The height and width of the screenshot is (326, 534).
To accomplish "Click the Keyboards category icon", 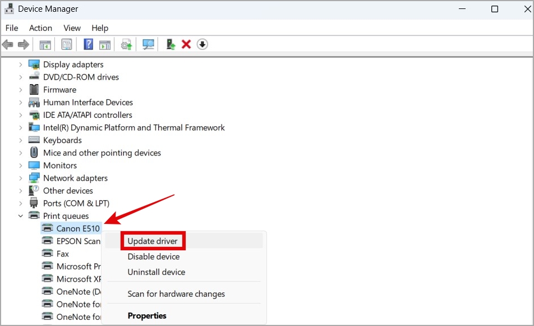I will tap(34, 140).
